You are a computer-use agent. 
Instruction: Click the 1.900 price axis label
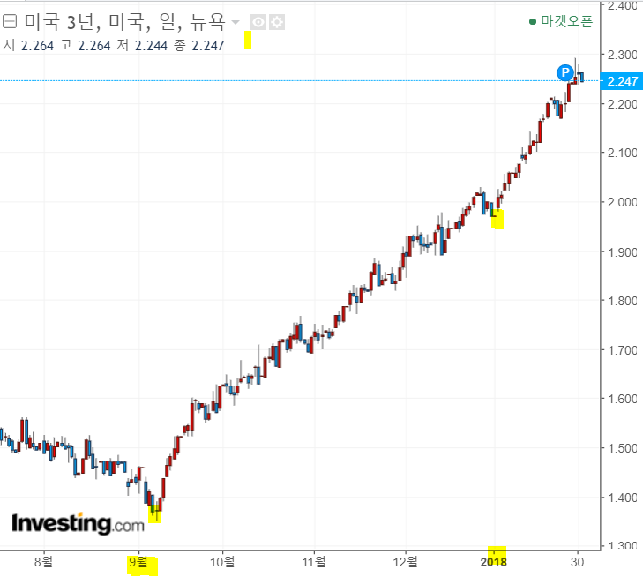click(x=622, y=251)
